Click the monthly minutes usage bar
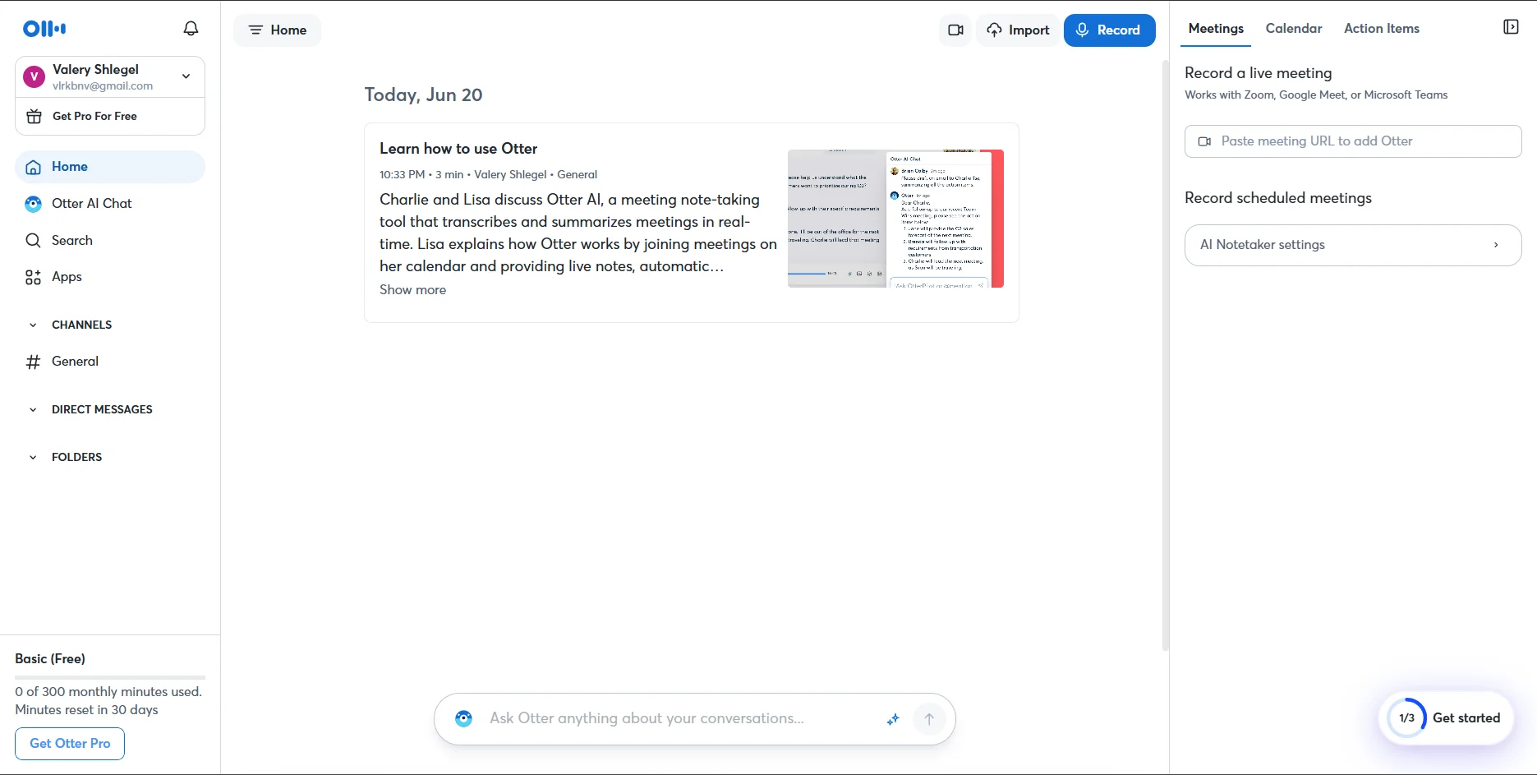Screen dimensions: 1537x775 coord(110,677)
